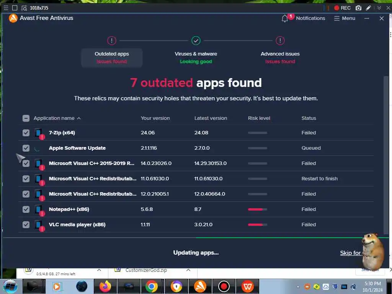The image size is (392, 294).
Task: Click the Notepad++ (x86) app icon
Action: point(39,210)
